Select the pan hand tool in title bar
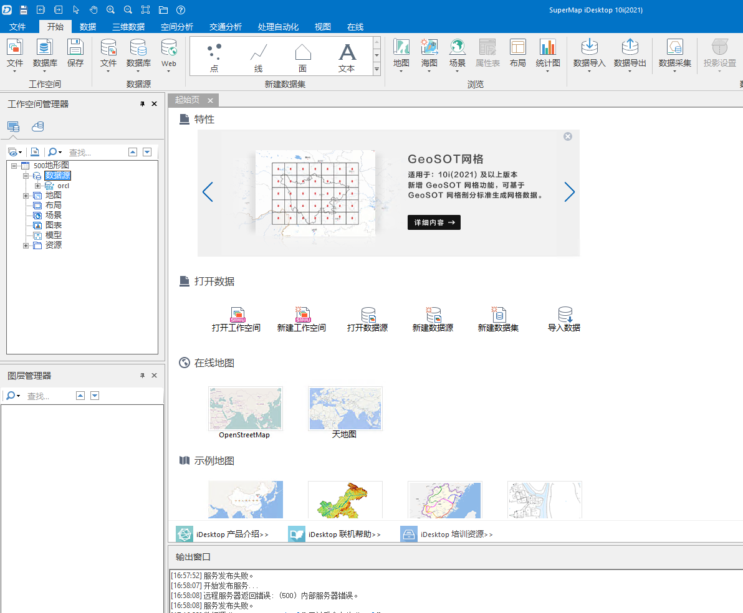 (x=93, y=10)
